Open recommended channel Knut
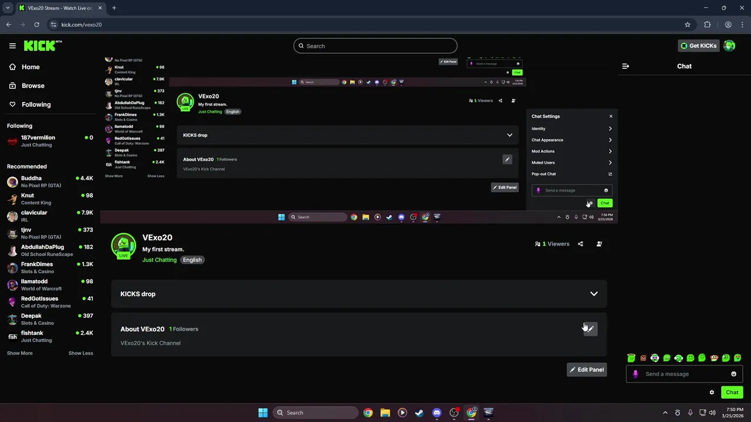Viewport: 751px width, 422px height. (x=50, y=199)
